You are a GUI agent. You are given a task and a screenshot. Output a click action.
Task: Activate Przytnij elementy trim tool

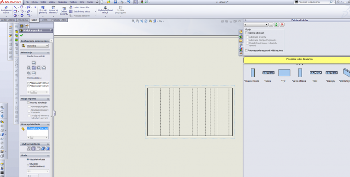[43, 10]
